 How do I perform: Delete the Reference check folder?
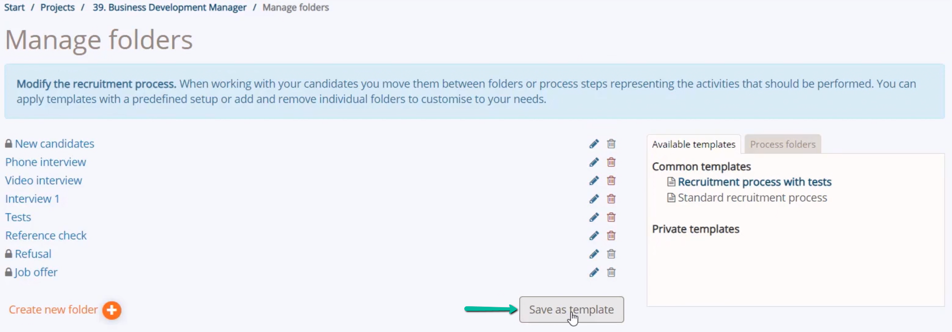coord(611,236)
